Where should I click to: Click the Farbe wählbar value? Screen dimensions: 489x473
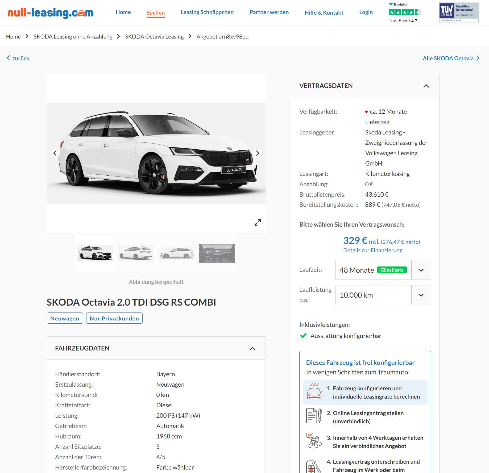coord(175,467)
